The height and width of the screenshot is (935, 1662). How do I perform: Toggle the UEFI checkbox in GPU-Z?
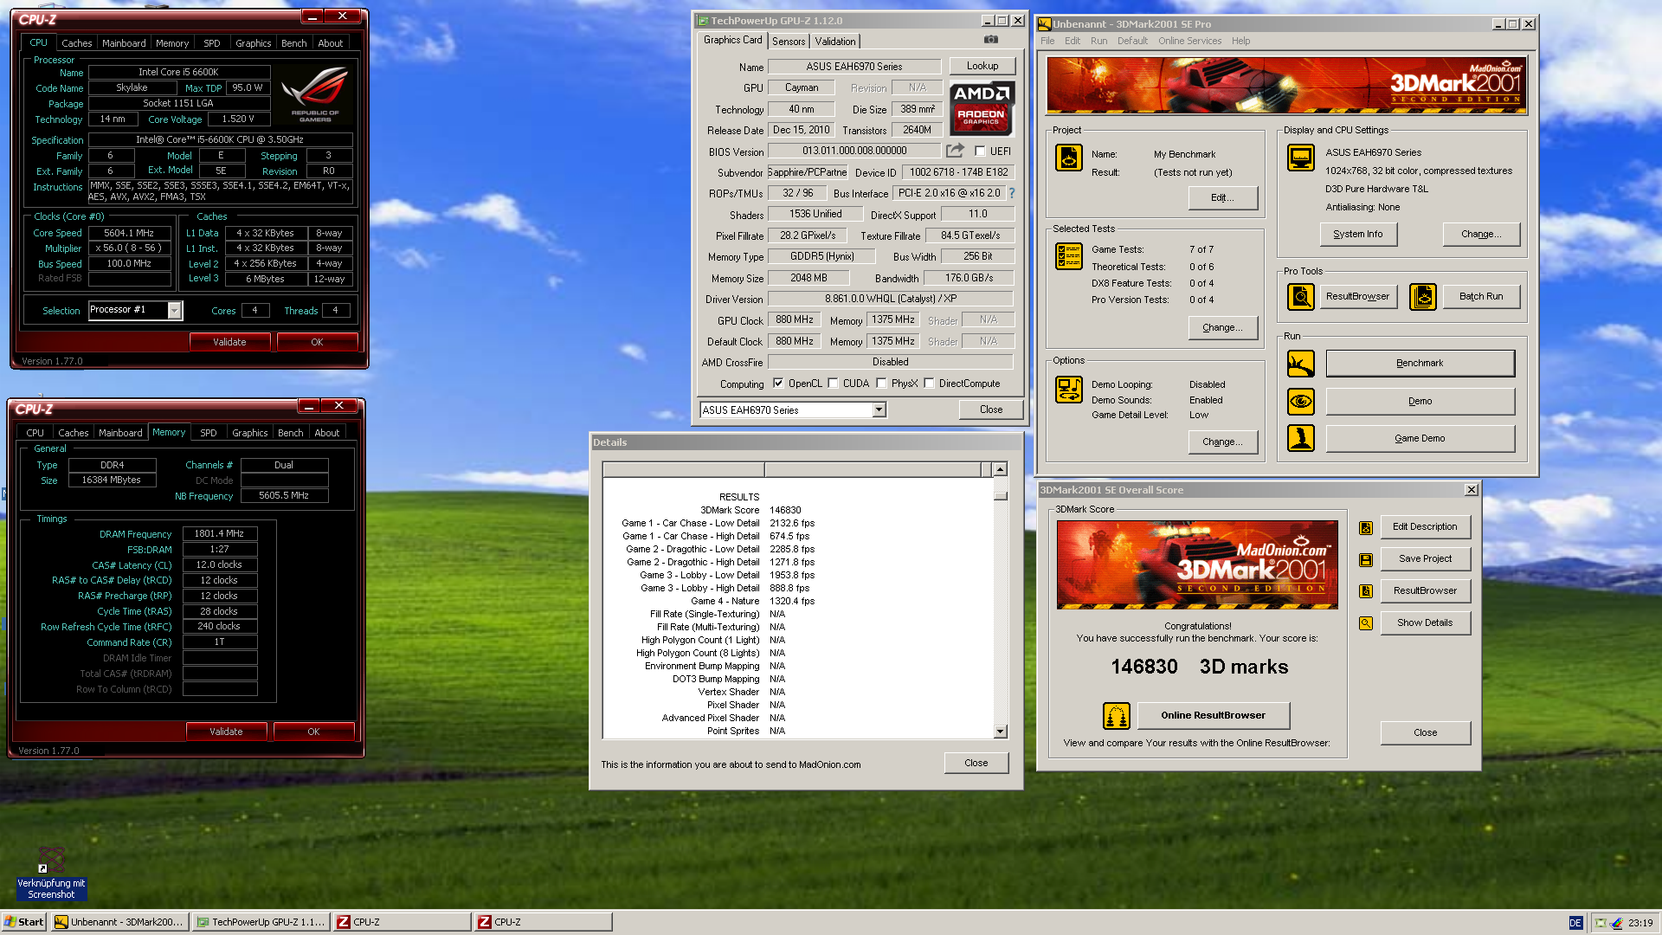point(981,151)
